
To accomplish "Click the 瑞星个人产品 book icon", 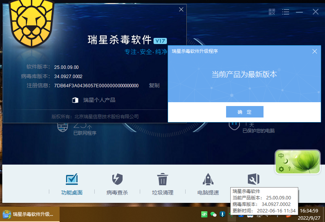I will click(x=75, y=100).
